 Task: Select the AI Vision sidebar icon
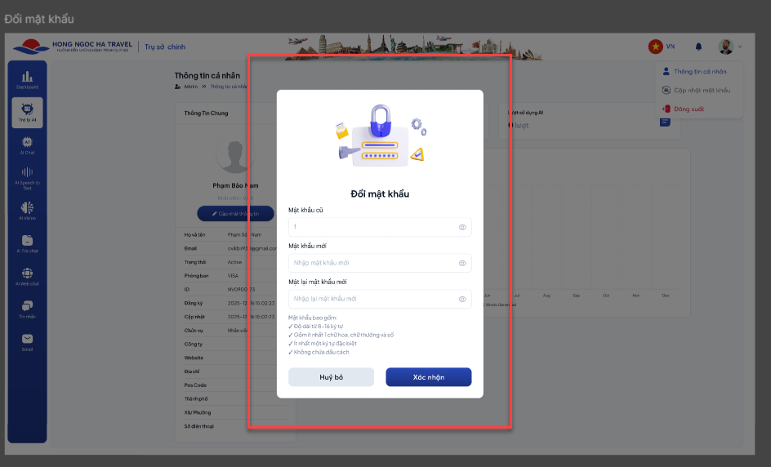(27, 211)
